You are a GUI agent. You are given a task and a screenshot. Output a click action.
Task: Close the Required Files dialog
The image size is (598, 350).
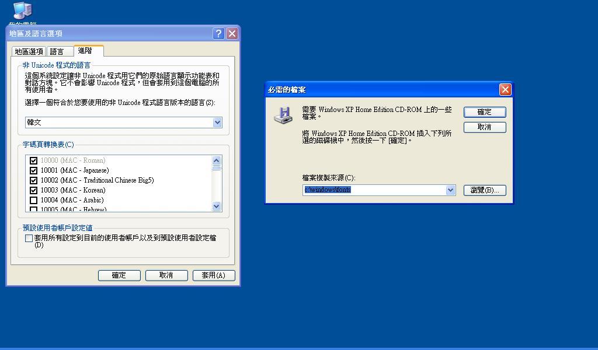(x=505, y=89)
